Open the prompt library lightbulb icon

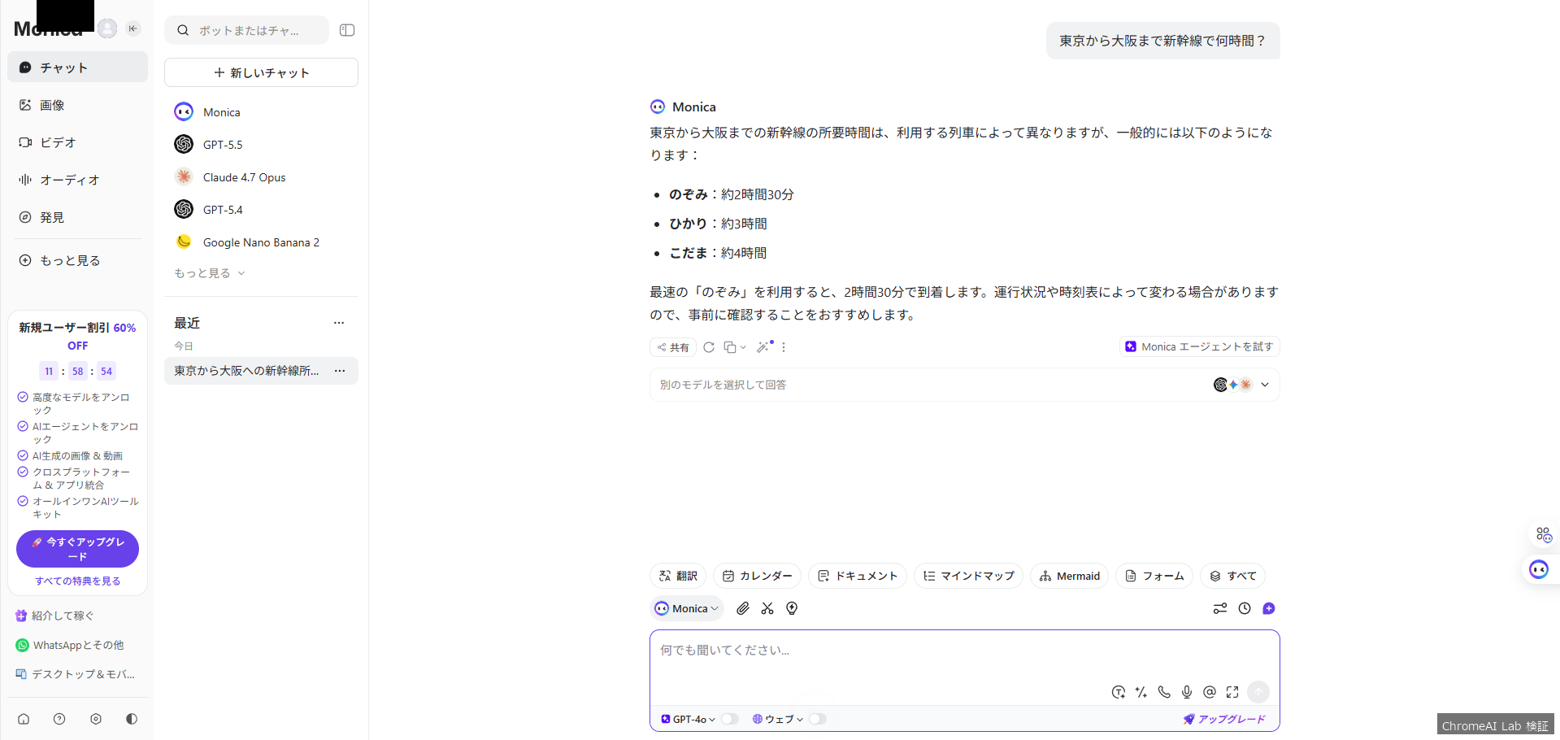792,608
